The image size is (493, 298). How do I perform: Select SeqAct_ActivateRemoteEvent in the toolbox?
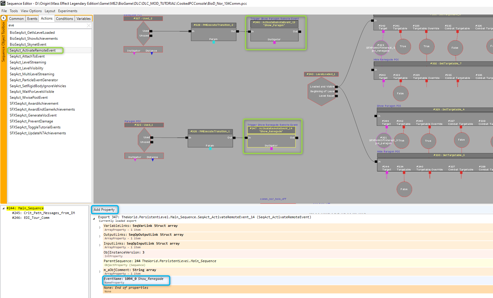(x=33, y=50)
